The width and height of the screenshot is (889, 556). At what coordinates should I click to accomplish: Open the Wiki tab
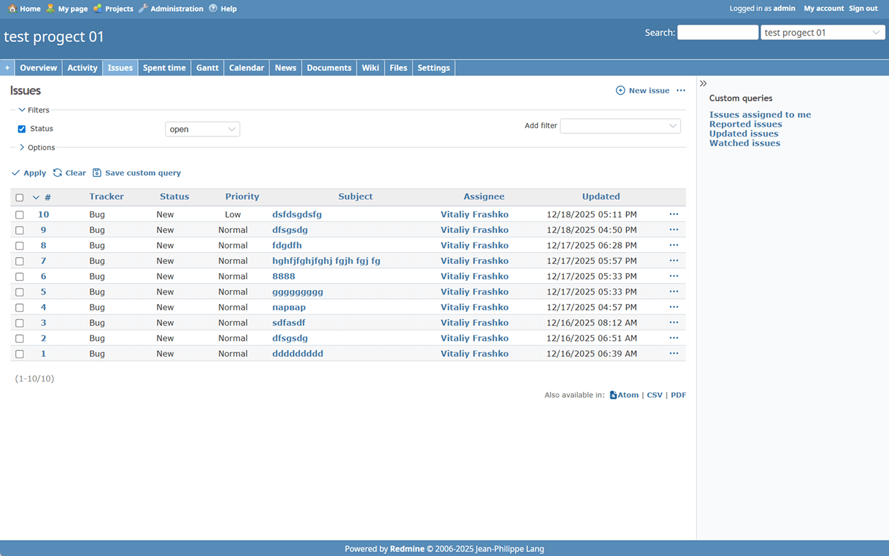point(370,68)
